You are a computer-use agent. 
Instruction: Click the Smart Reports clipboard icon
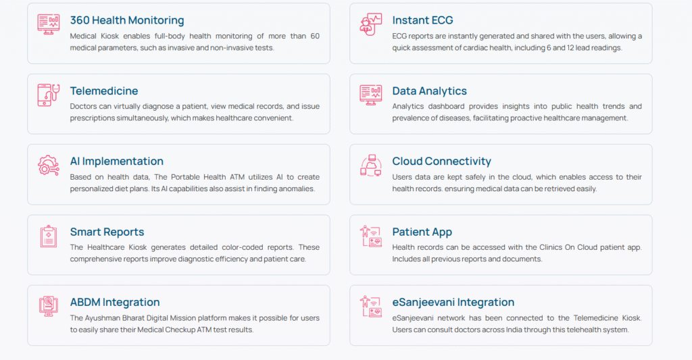coord(48,236)
